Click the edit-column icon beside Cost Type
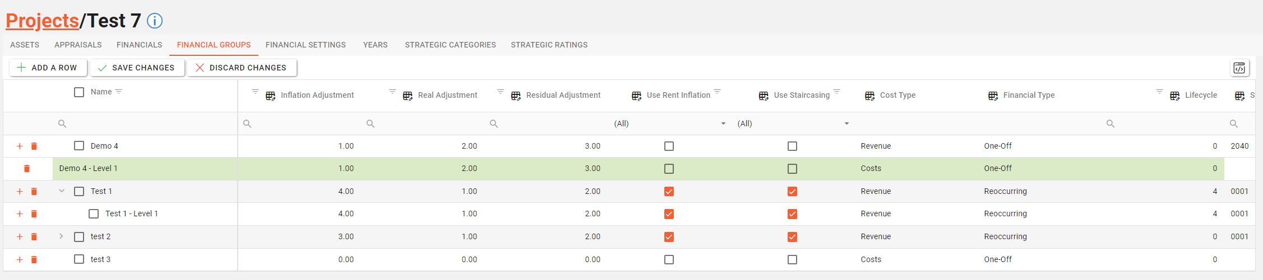Image resolution: width=1263 pixels, height=280 pixels. 869,96
